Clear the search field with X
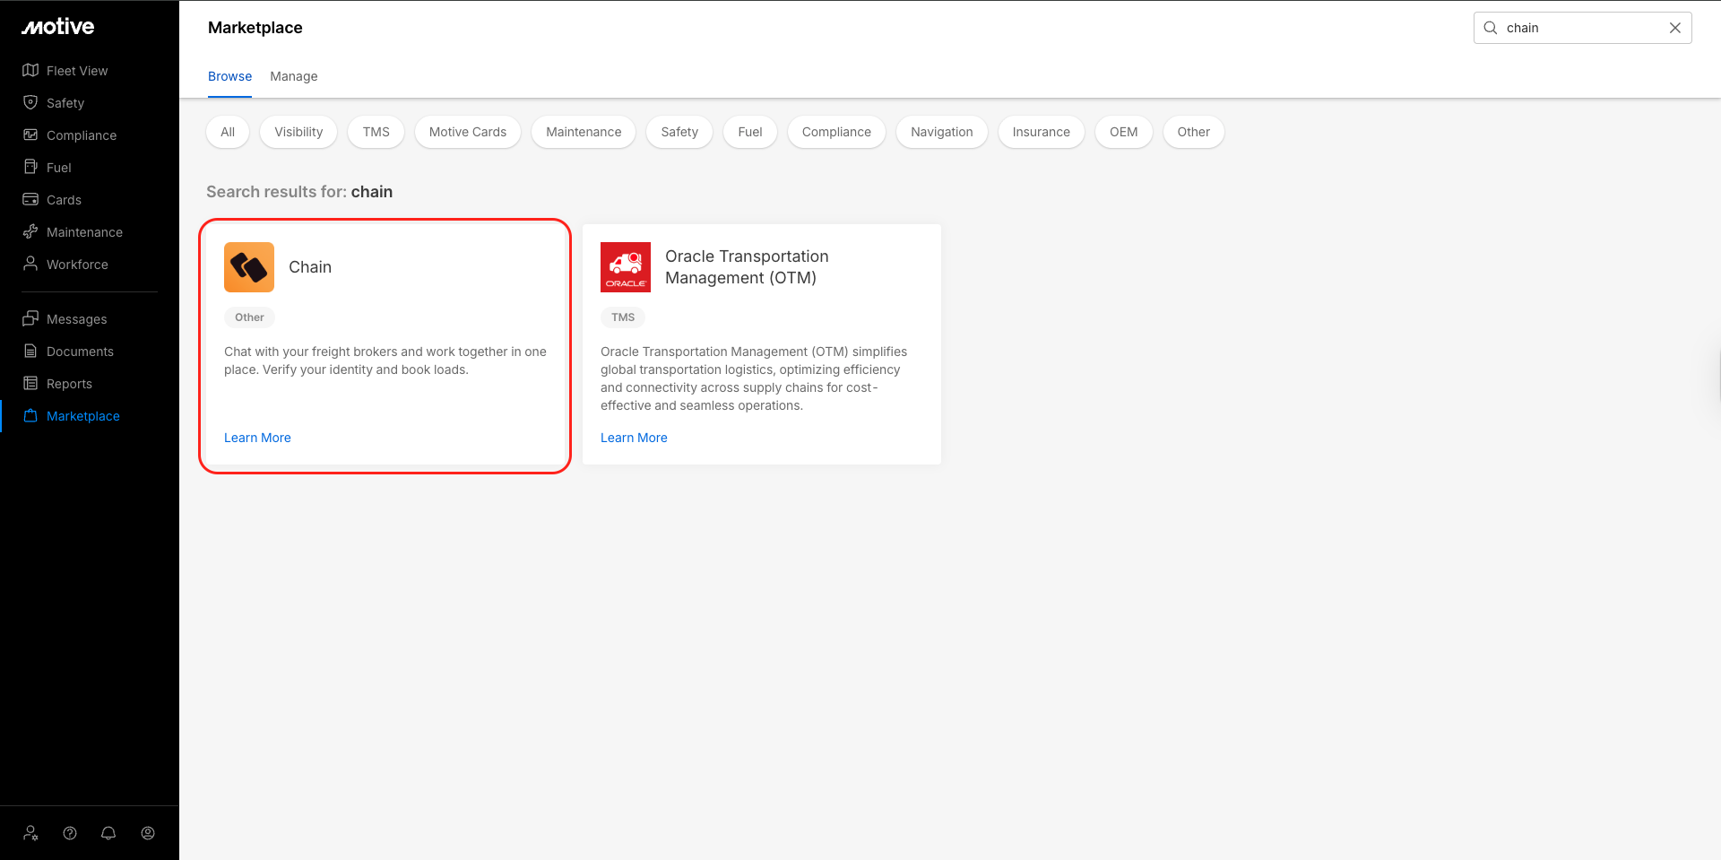The height and width of the screenshot is (860, 1721). 1674,28
